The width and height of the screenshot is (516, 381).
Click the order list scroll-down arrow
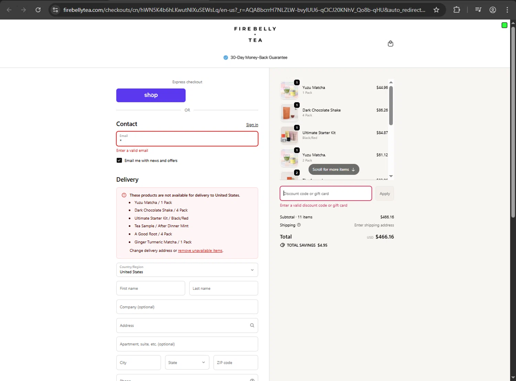[x=391, y=176]
